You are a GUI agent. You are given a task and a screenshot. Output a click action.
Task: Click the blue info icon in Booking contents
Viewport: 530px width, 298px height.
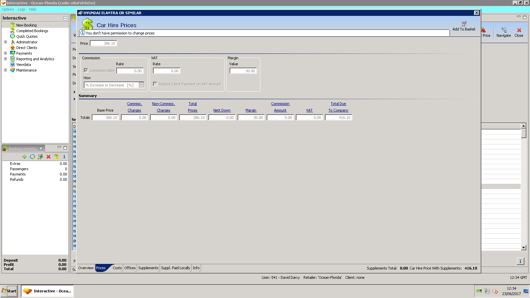64,157
